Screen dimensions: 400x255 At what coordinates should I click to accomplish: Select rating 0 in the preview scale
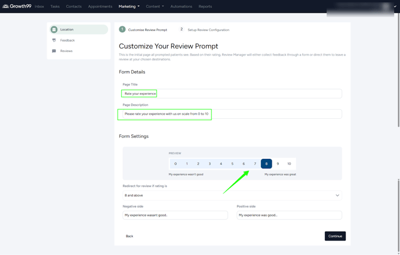click(176, 164)
